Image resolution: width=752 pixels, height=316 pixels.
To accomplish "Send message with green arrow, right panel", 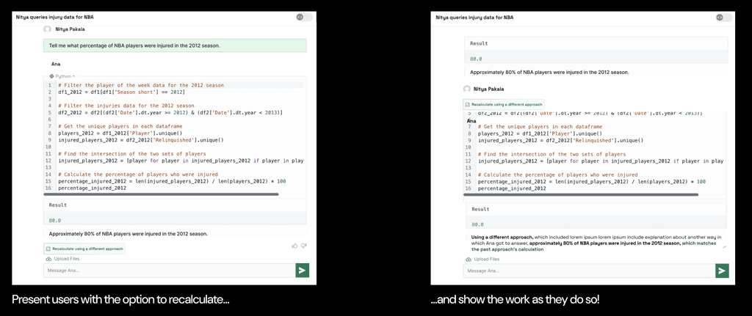I will pos(722,271).
